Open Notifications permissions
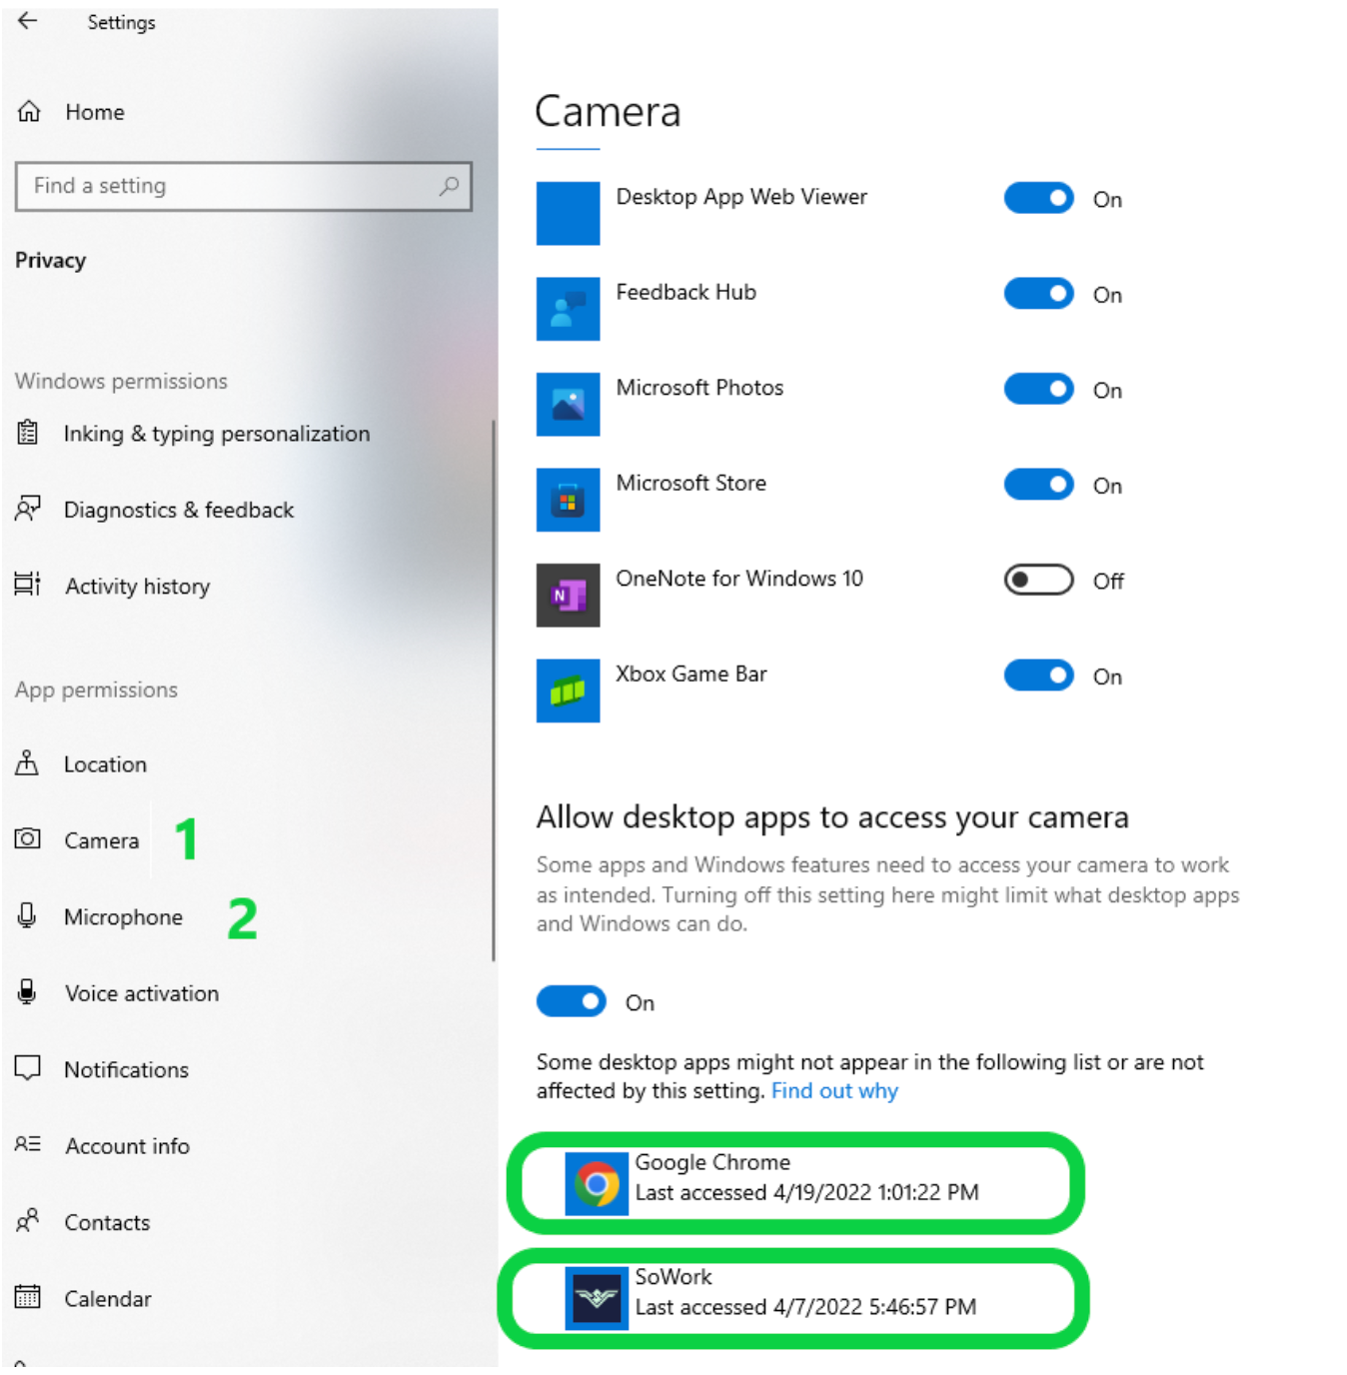 coord(126,1069)
